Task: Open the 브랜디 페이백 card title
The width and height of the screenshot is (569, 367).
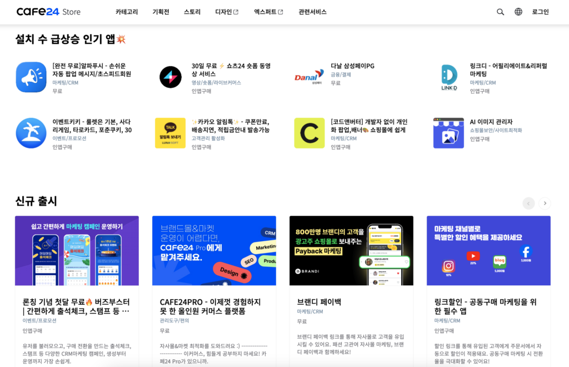Action: click(x=319, y=302)
